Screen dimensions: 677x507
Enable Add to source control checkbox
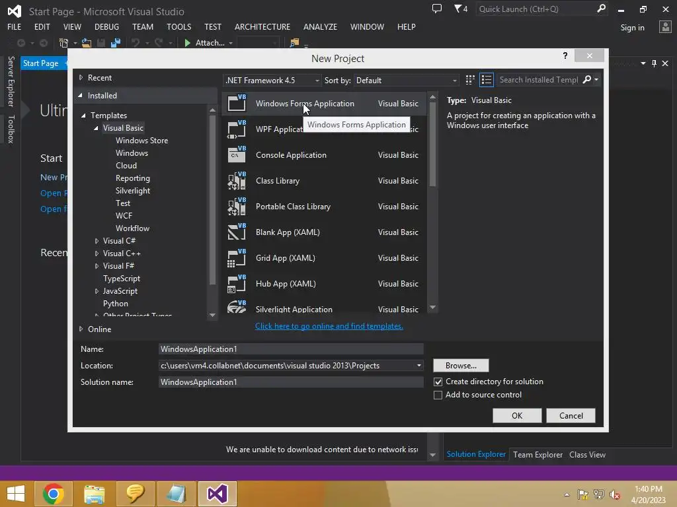pyautogui.click(x=438, y=395)
